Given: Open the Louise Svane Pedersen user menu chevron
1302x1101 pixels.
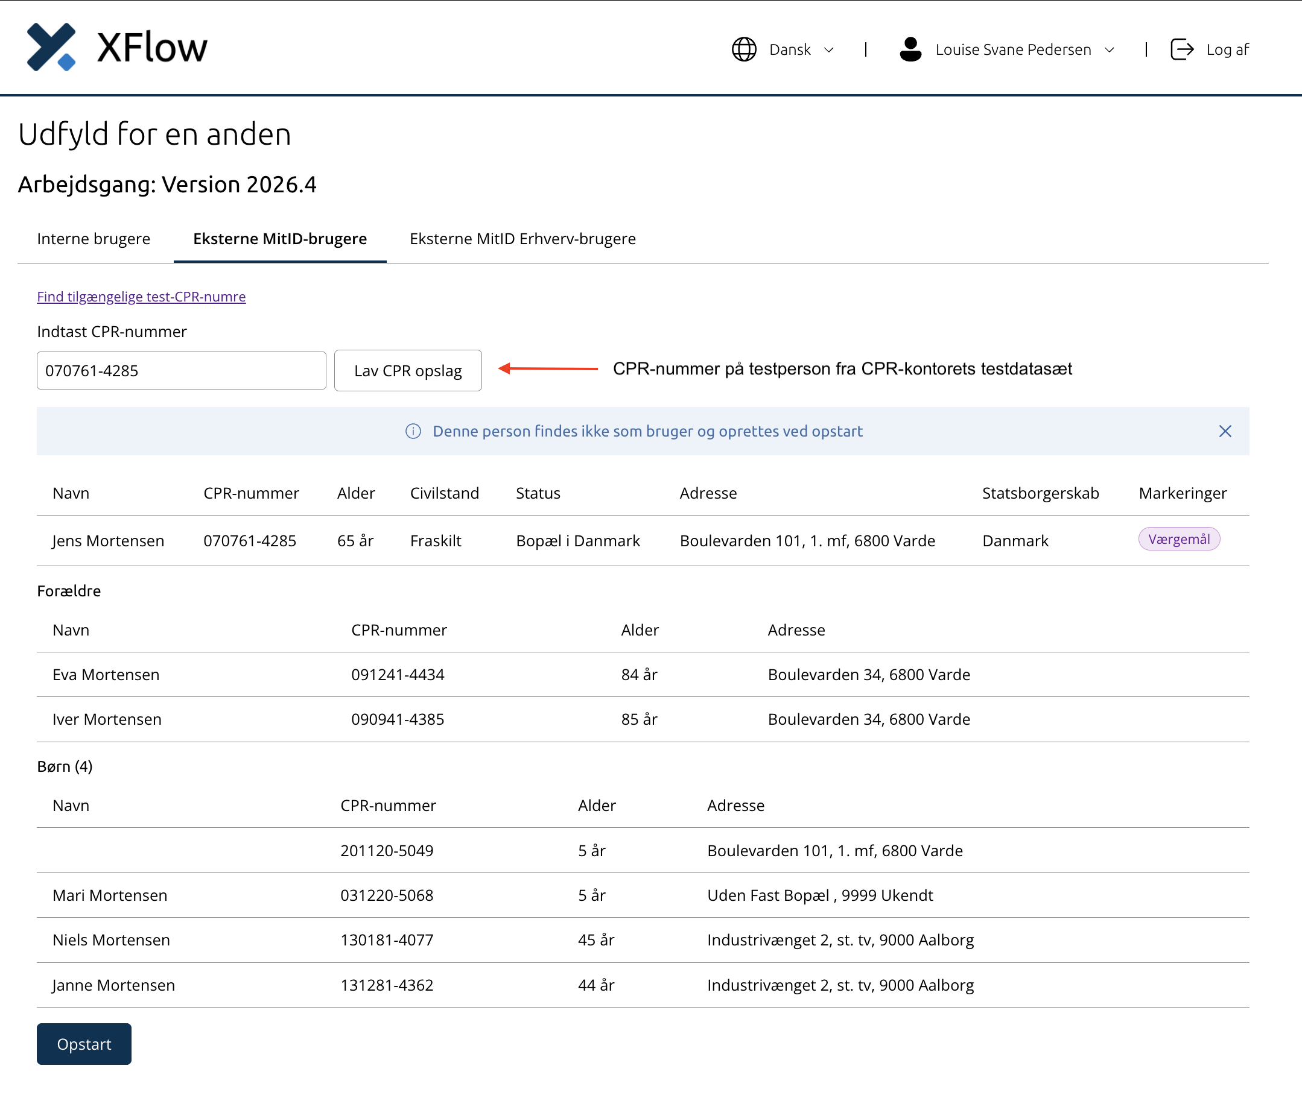Looking at the screenshot, I should click(x=1109, y=50).
